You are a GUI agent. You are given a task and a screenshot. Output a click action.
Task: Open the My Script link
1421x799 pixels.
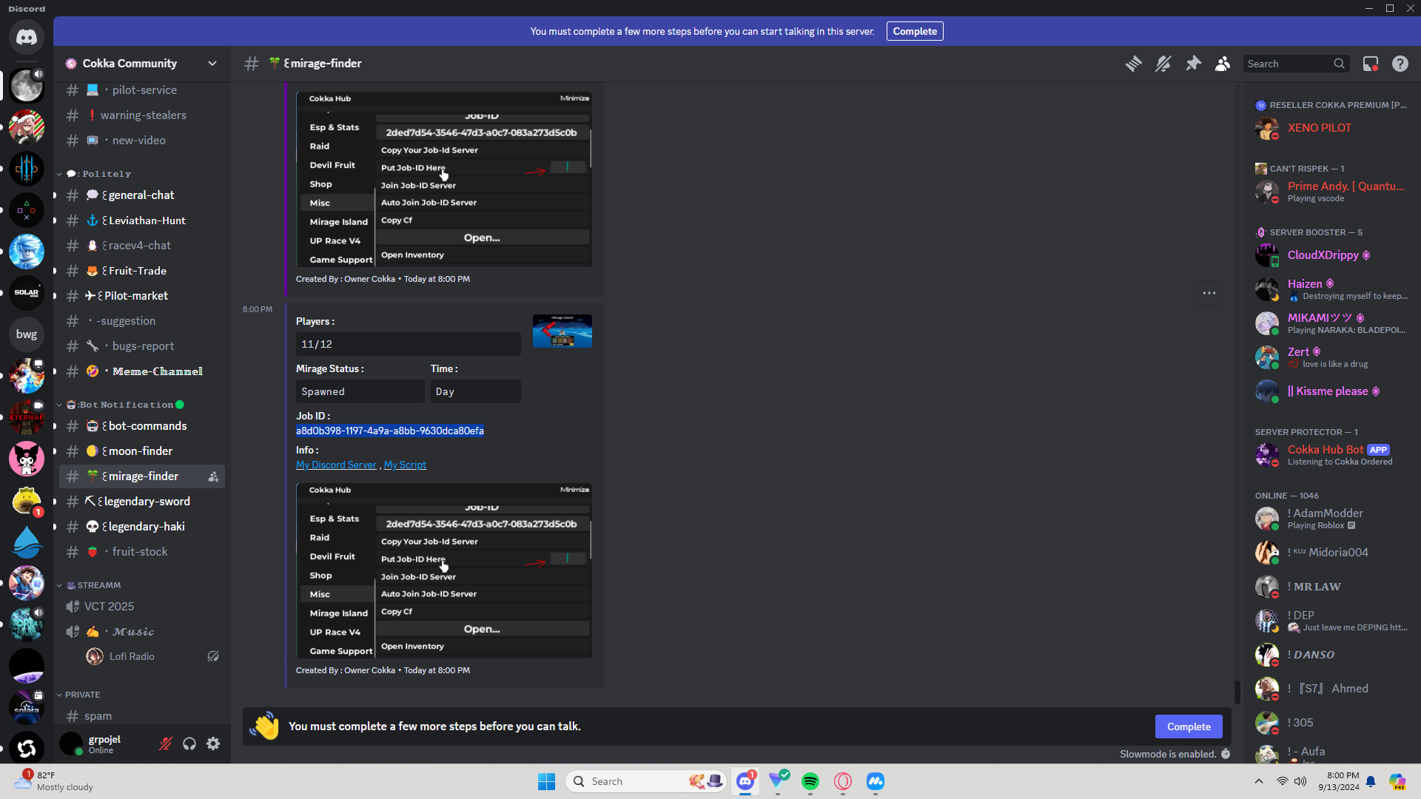click(405, 465)
